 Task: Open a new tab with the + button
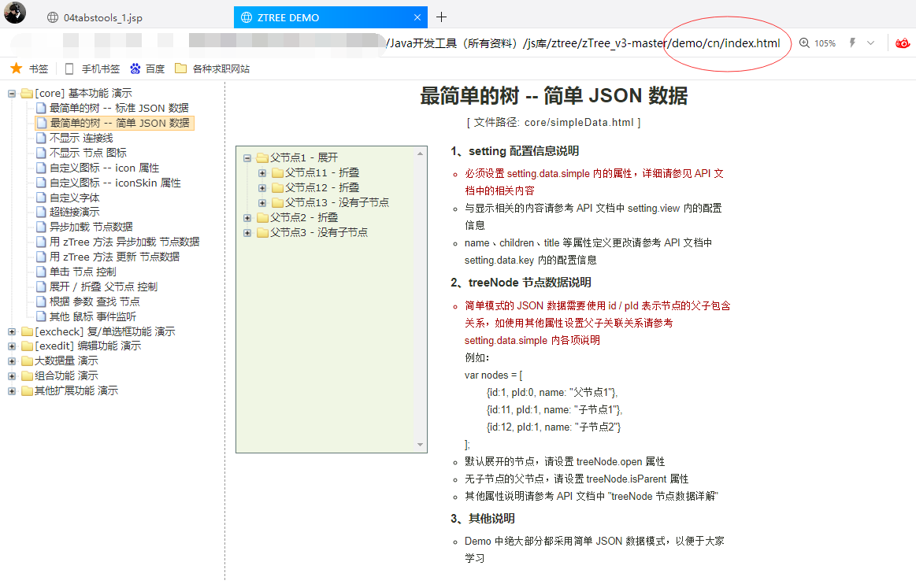pos(441,17)
